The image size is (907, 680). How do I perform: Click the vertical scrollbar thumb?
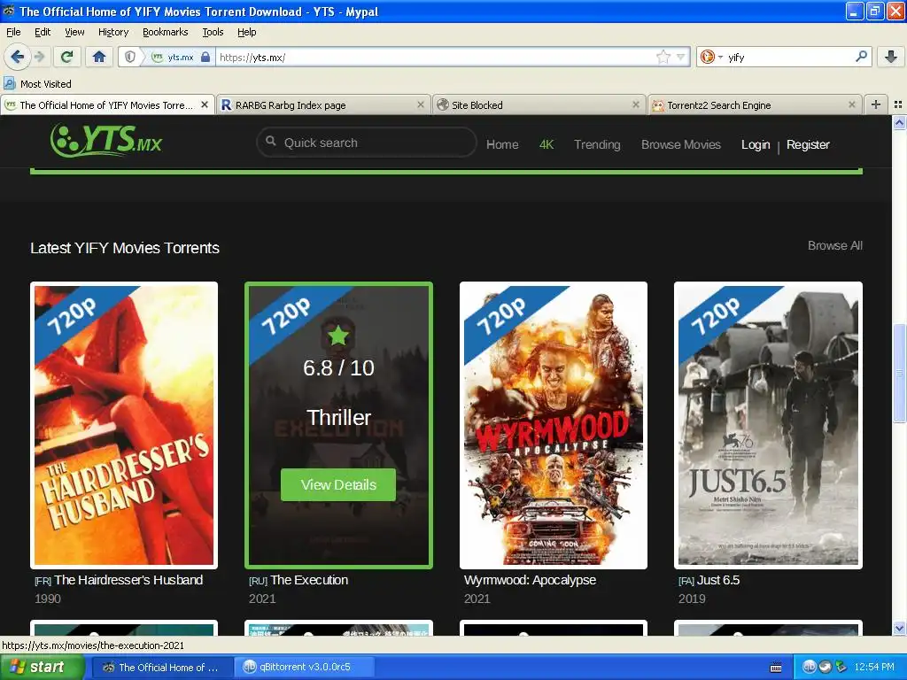pos(899,373)
